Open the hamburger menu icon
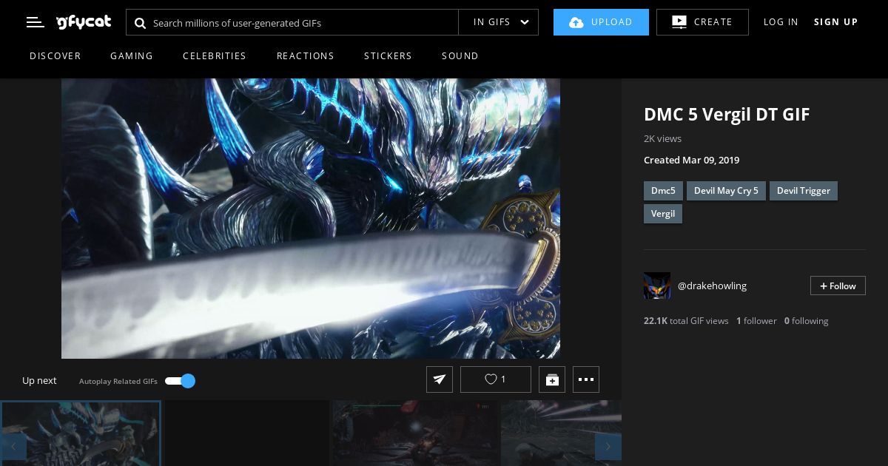Viewport: 888px width, 466px height. click(36, 22)
